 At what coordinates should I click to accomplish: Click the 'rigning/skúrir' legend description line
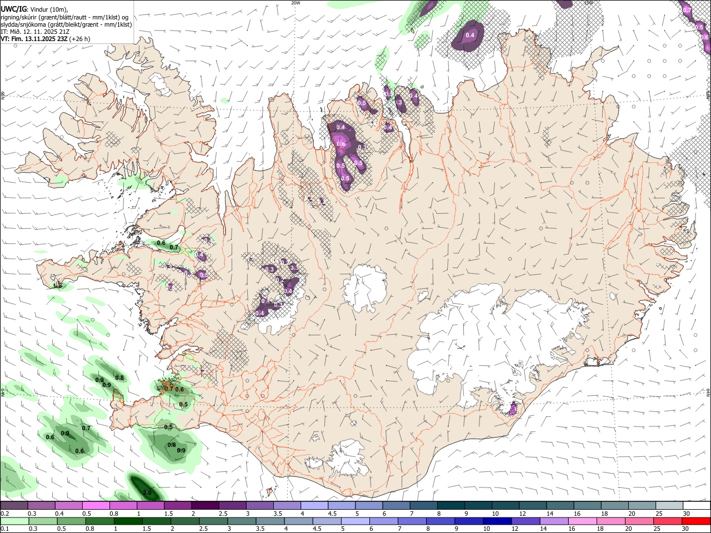point(64,17)
